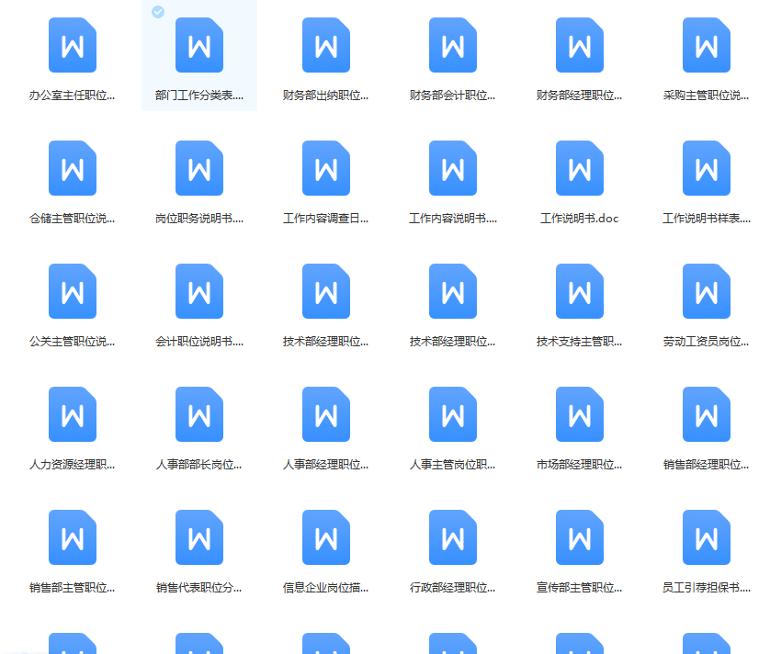Click the file name 行政部经理职位...
Viewport: 759px width, 654px height.
(453, 588)
